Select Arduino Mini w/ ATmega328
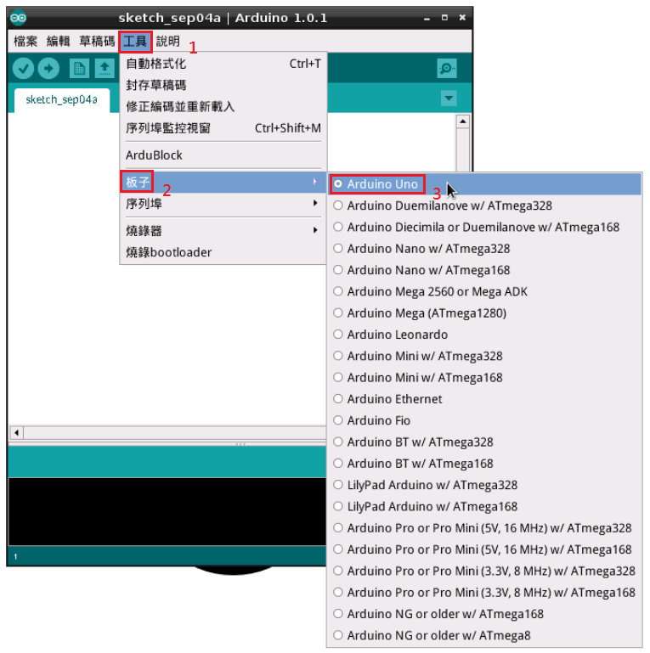 (484, 356)
